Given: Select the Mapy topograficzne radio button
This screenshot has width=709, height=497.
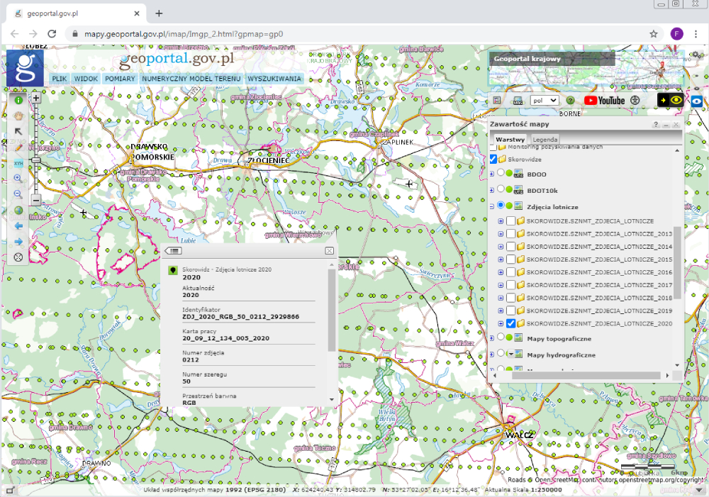Looking at the screenshot, I should tap(501, 337).
